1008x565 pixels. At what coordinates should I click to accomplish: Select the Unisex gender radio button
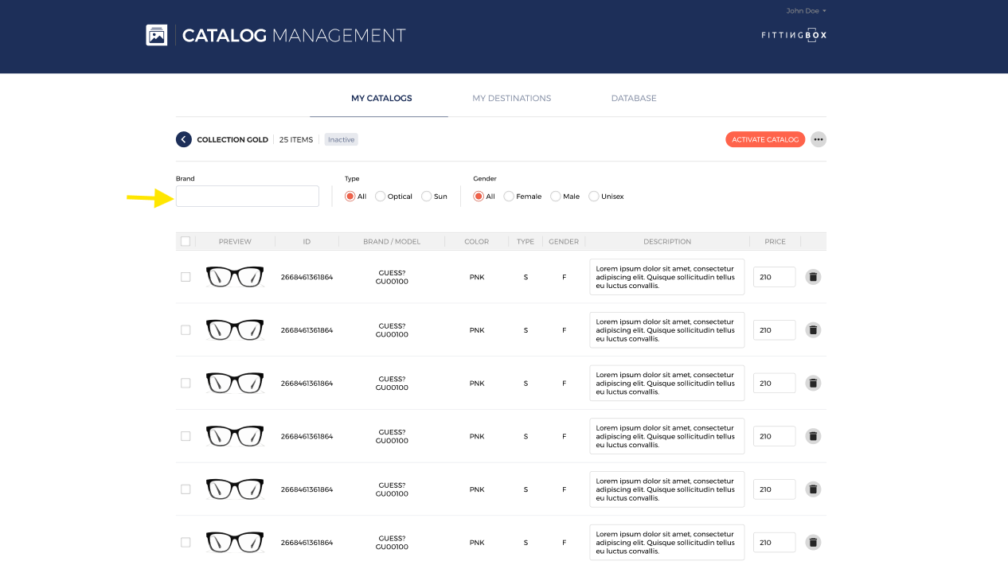coord(594,197)
